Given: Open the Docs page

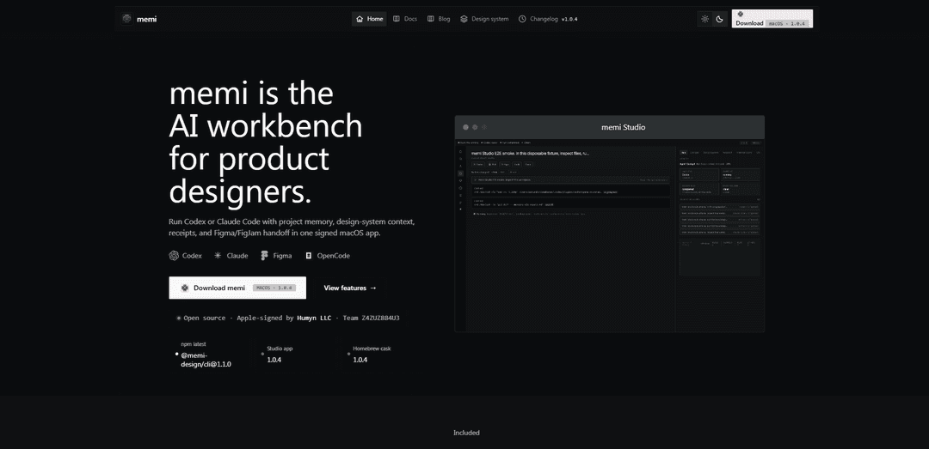Looking at the screenshot, I should pyautogui.click(x=405, y=19).
